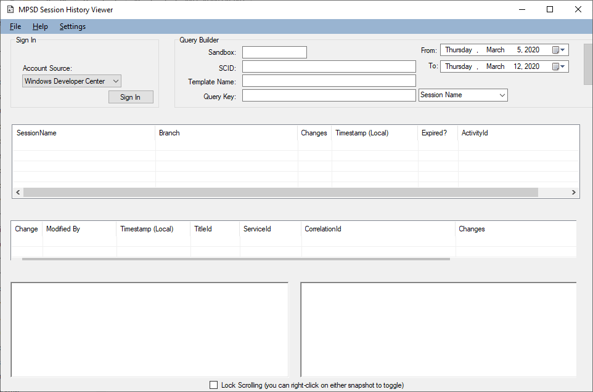Click the Sign In button
Viewport: 593px width, 392px height.
pos(131,97)
